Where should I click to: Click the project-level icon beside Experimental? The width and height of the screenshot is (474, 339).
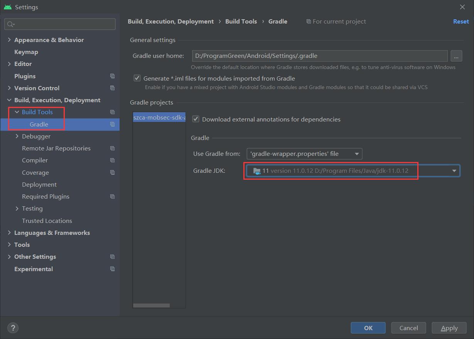(x=112, y=269)
